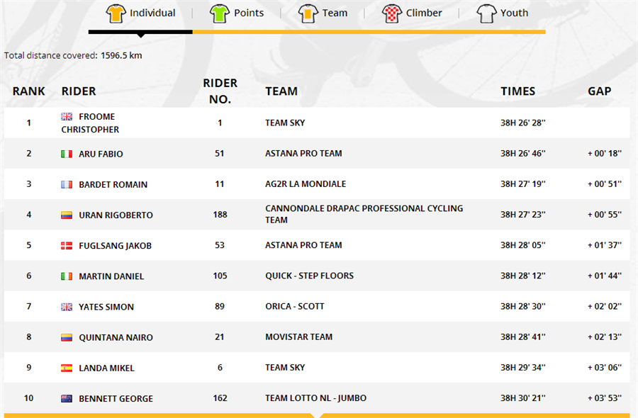Click TEAM SKY in Froome's row
This screenshot has width=638, height=418.
(285, 123)
